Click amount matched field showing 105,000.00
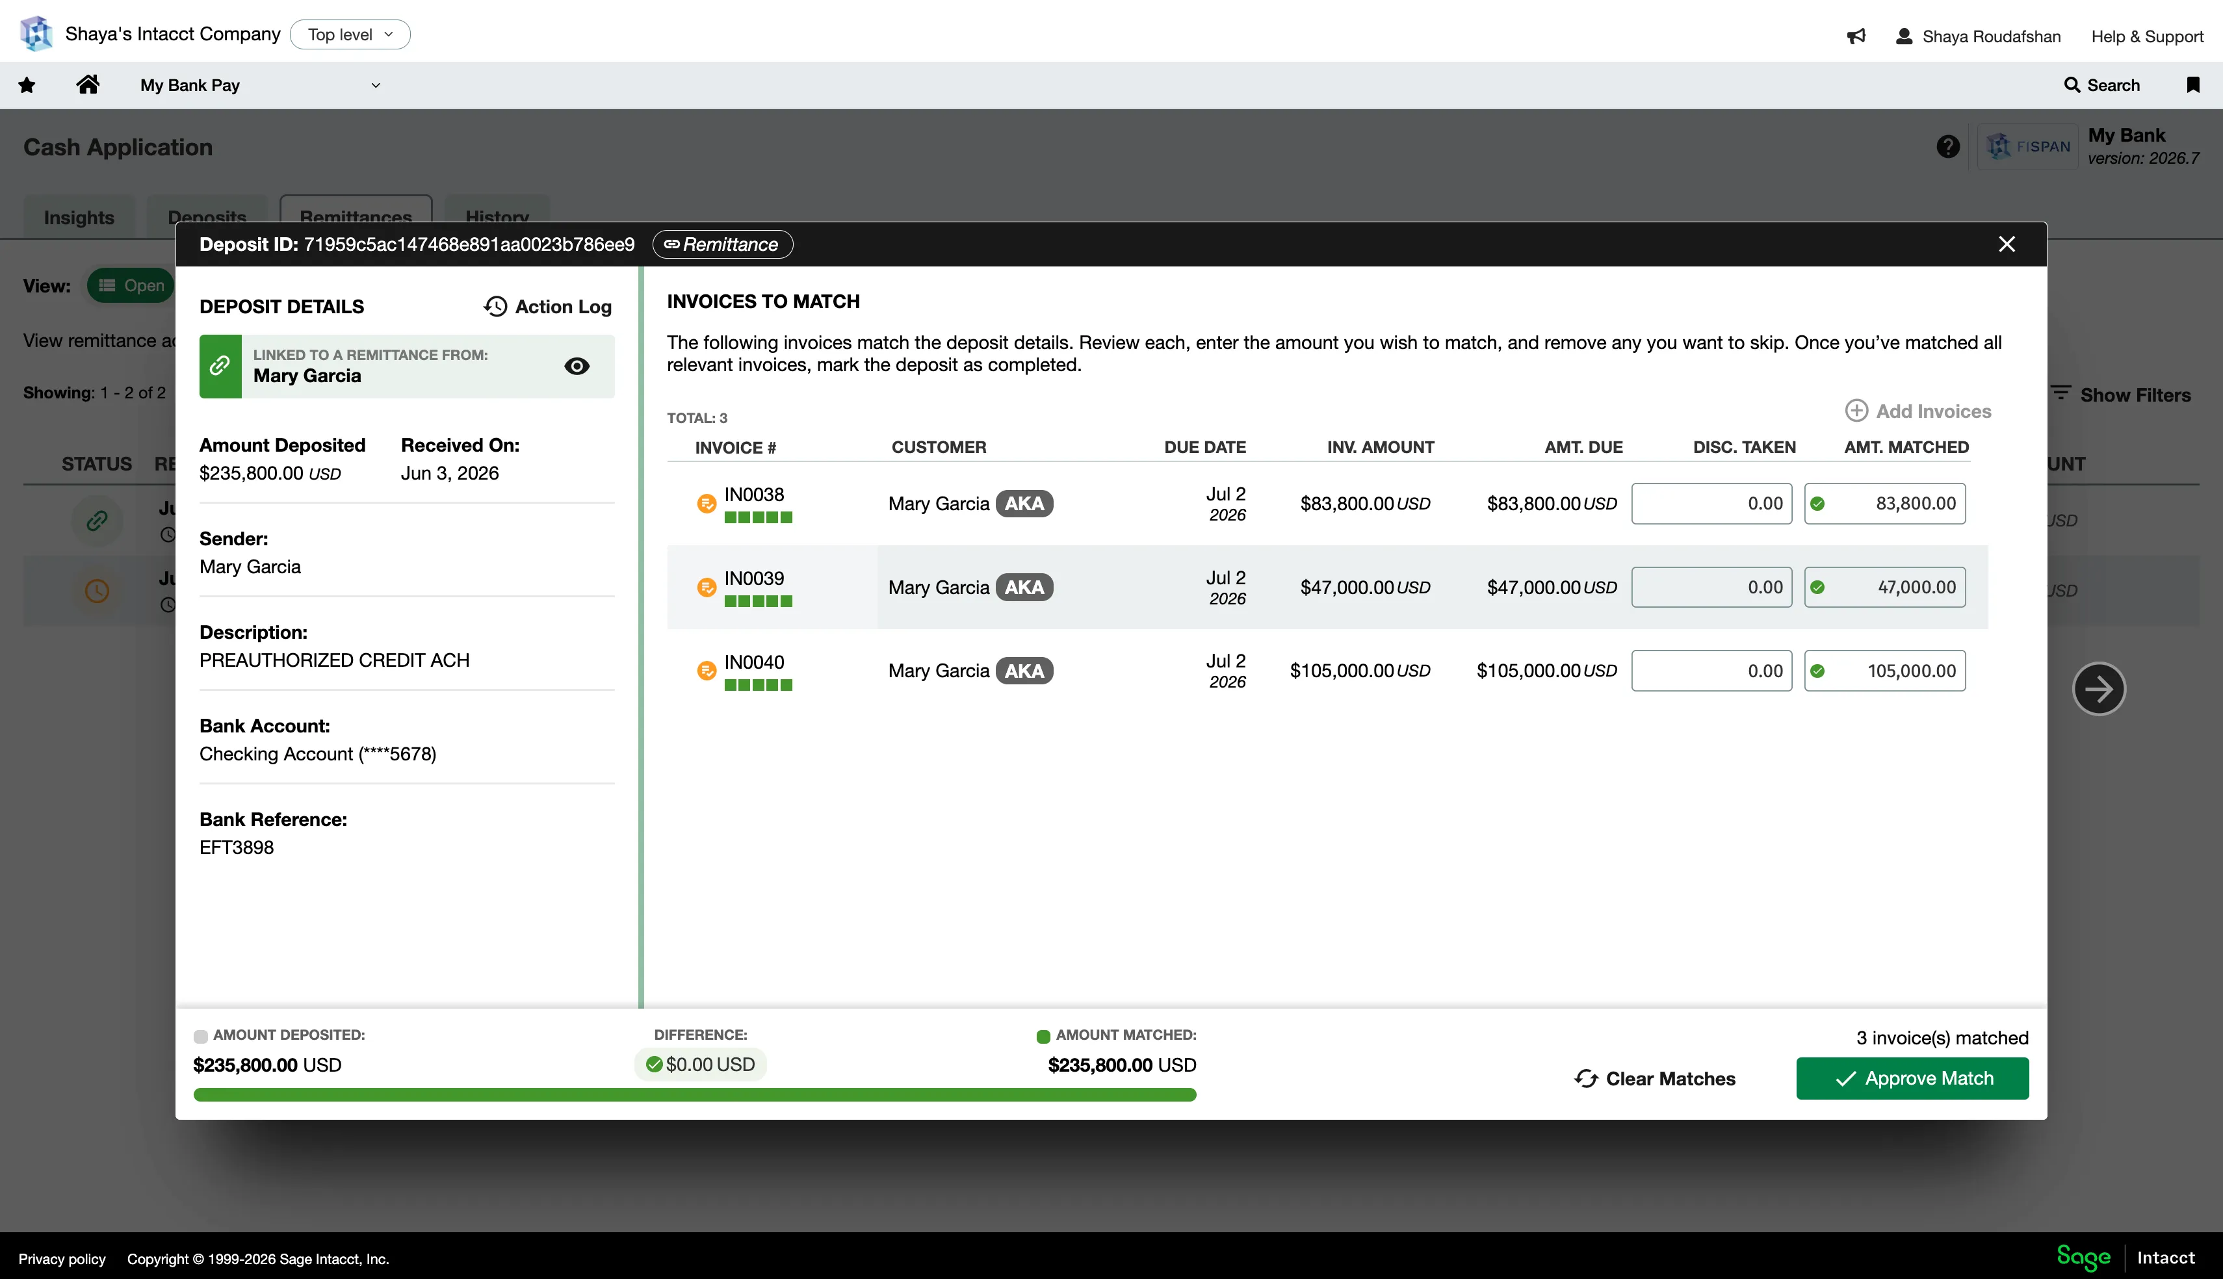 (x=1885, y=671)
